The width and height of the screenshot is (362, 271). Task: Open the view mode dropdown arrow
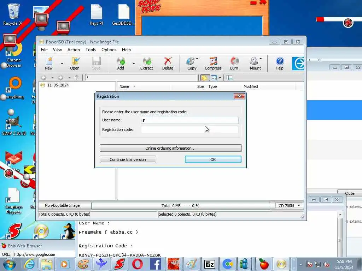[x=220, y=78]
